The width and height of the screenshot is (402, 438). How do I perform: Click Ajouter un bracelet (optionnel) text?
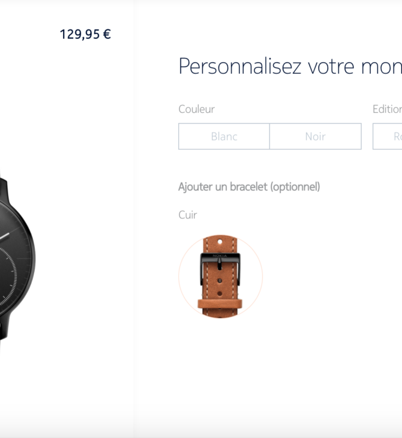(x=249, y=187)
